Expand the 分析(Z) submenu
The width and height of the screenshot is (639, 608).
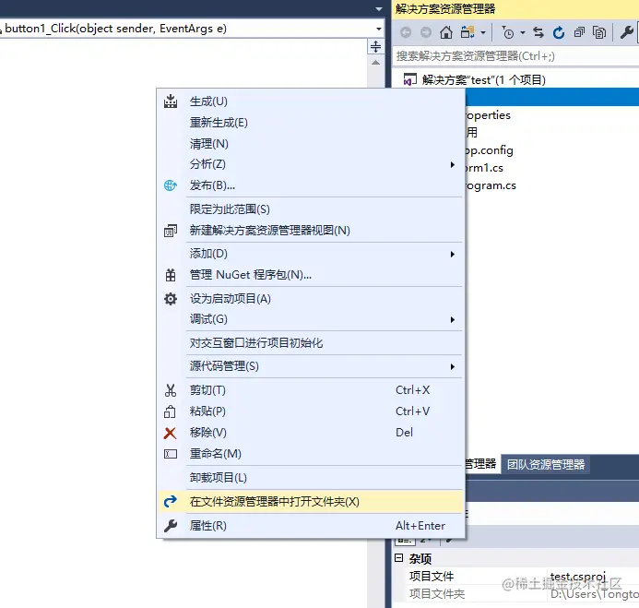(x=311, y=164)
